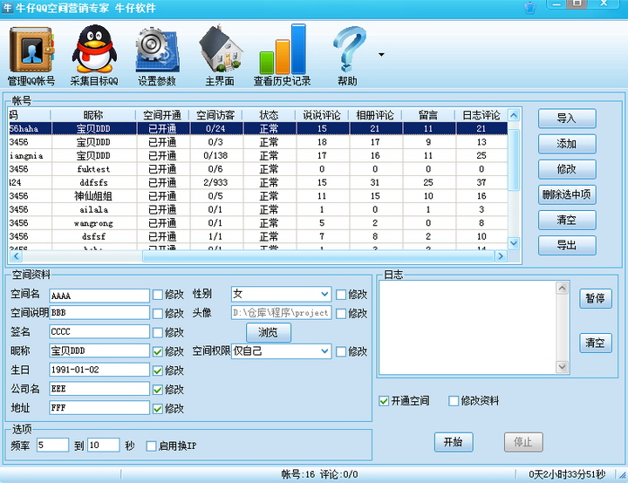
Task: Click the 浏览 button
Action: coord(269,332)
